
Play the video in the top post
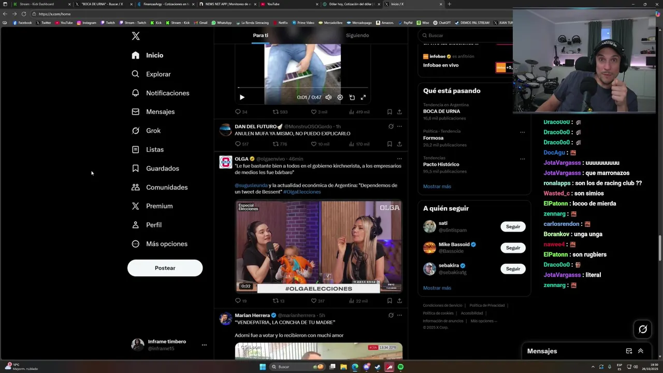(242, 97)
